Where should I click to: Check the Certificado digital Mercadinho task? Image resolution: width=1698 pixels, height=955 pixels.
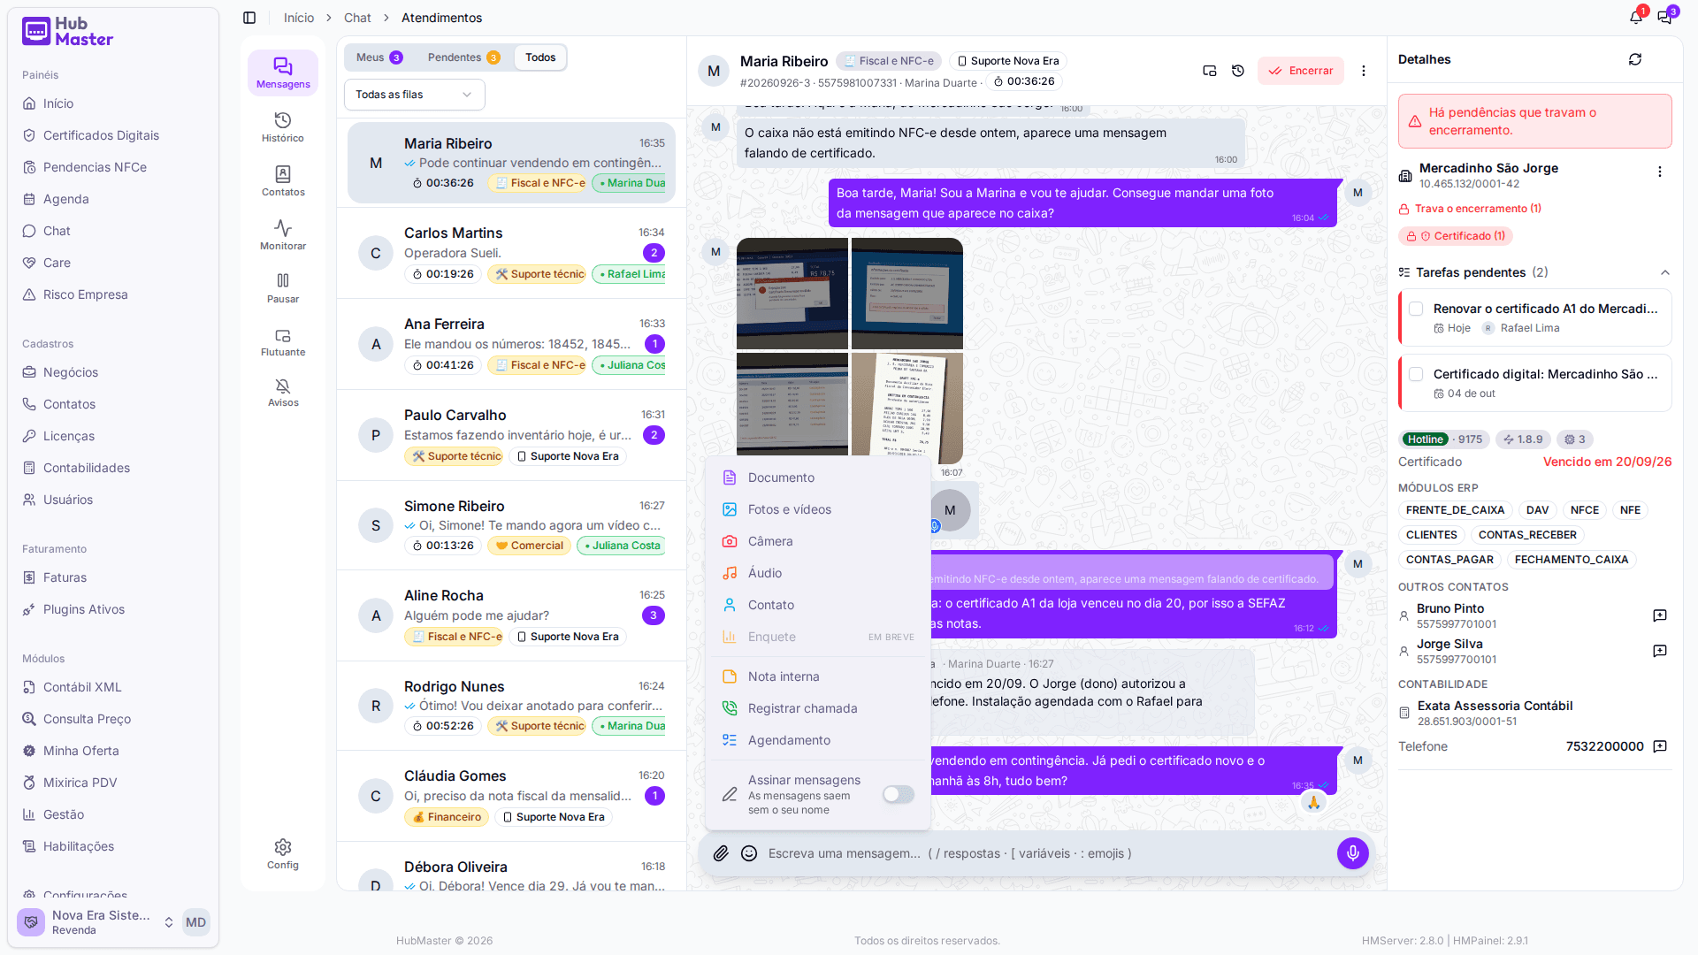coord(1416,374)
